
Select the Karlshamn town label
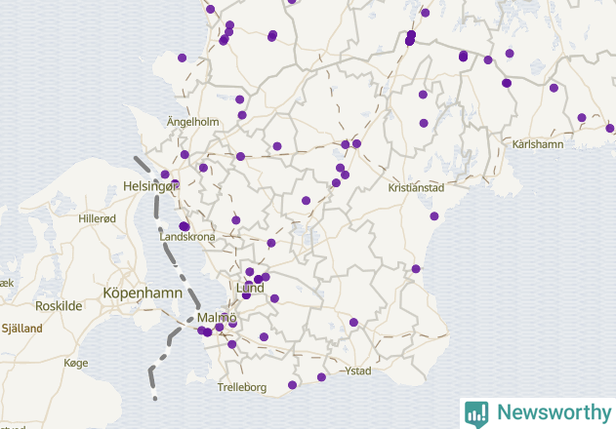point(538,144)
